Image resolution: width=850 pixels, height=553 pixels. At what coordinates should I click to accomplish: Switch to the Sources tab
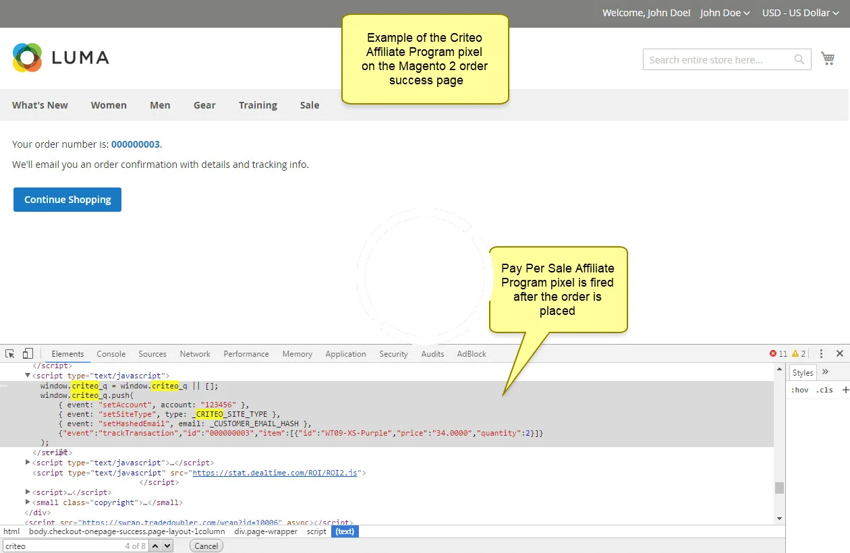point(152,353)
